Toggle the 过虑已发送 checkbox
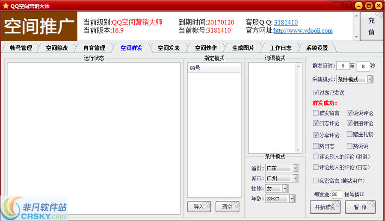 [x=316, y=92]
